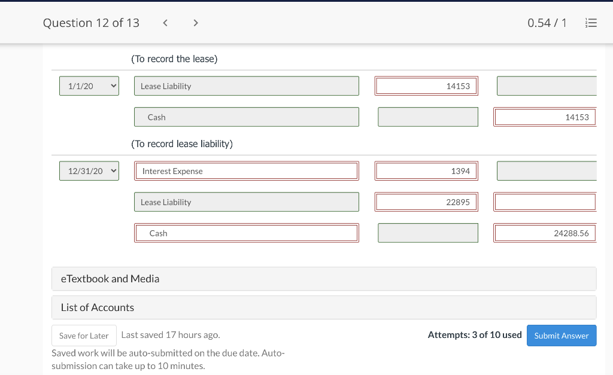Select the Lease Liability account field
The image size is (613, 375).
[246, 86]
